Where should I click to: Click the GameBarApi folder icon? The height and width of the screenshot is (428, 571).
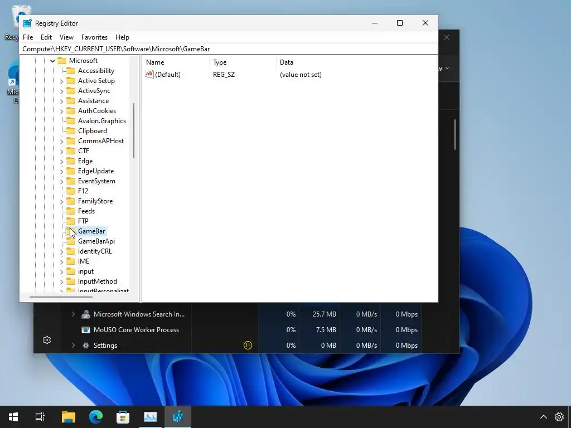pyautogui.click(x=71, y=241)
